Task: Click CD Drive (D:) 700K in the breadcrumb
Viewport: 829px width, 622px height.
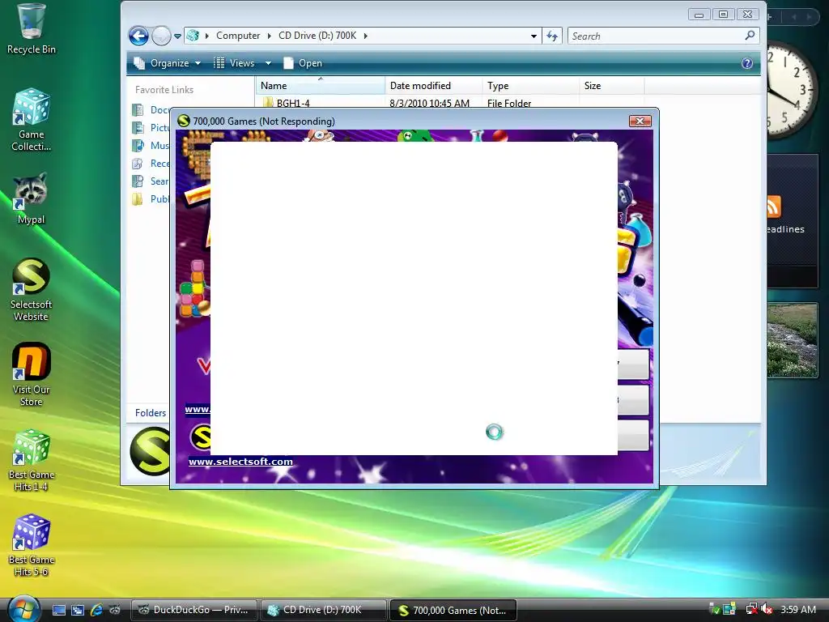Action: [x=317, y=36]
